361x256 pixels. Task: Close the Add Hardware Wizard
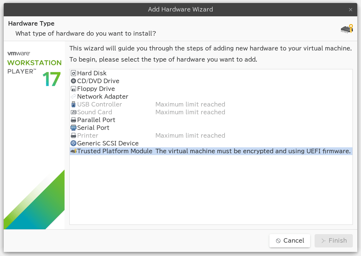(x=350, y=10)
